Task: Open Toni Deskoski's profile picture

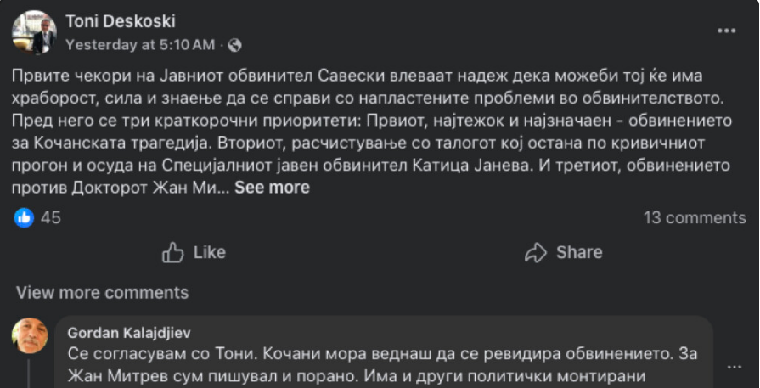Action: pyautogui.click(x=34, y=32)
